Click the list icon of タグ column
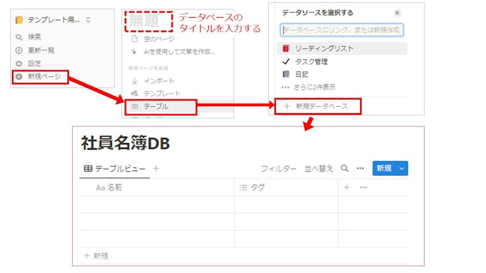486x273 pixels. 243,188
